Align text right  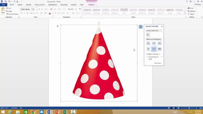pyautogui.click(x=61, y=13)
